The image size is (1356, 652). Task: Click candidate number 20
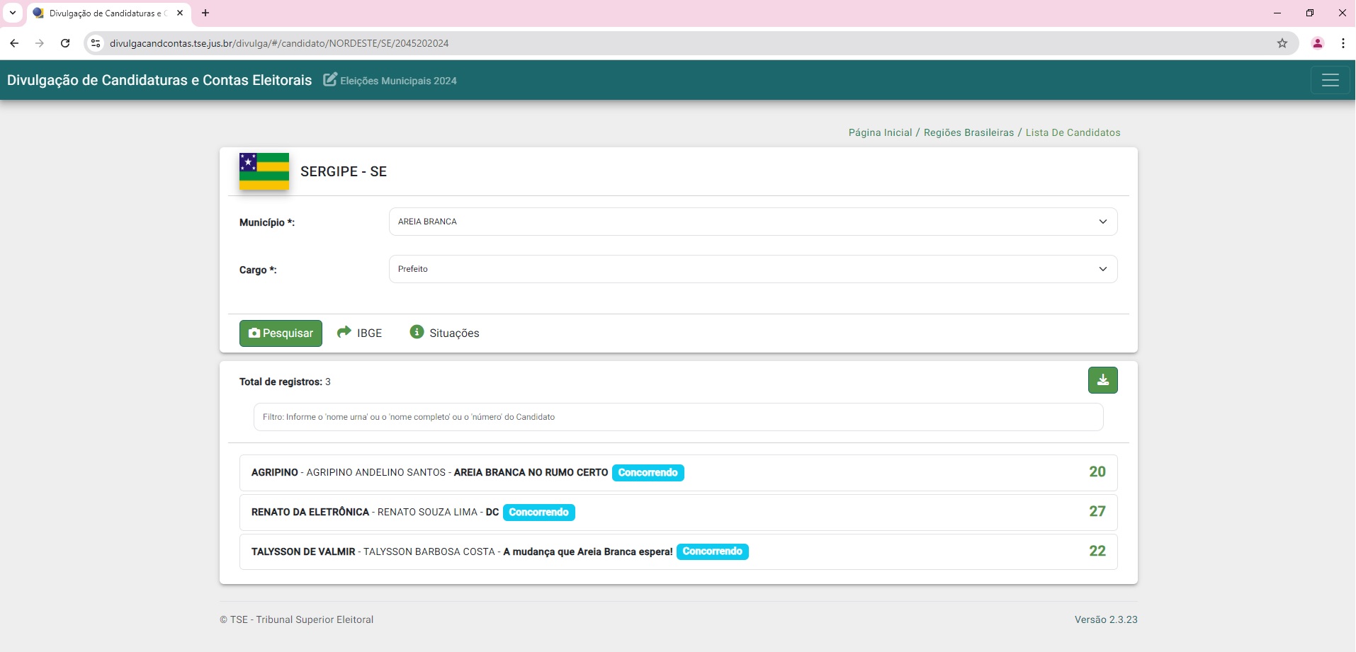click(1097, 472)
